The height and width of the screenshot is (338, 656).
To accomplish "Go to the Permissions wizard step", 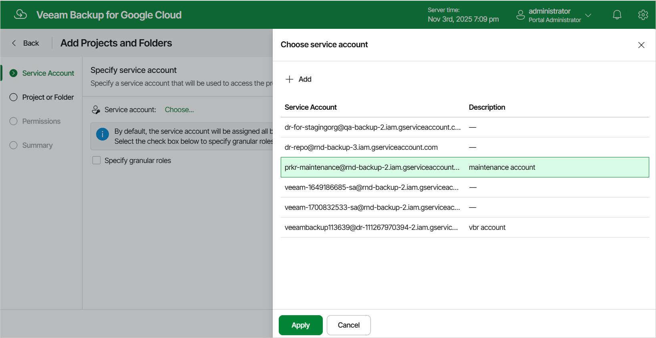I will click(x=41, y=121).
